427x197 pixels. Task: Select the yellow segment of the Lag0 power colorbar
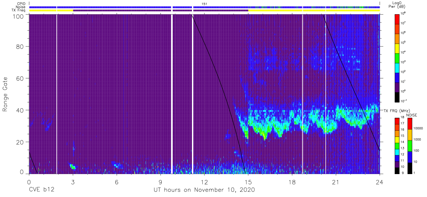click(x=397, y=48)
